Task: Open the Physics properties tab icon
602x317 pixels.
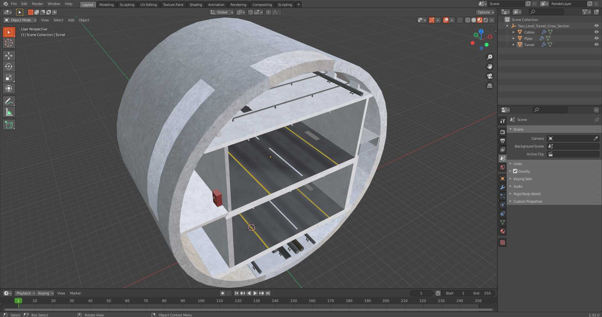Action: (503, 205)
